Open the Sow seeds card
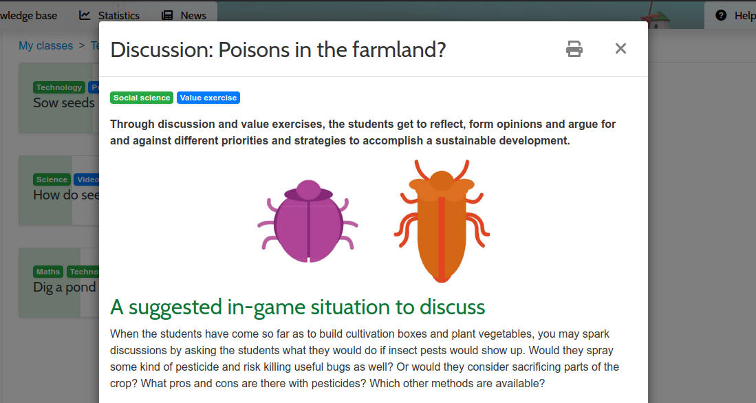The image size is (756, 403). 59,98
